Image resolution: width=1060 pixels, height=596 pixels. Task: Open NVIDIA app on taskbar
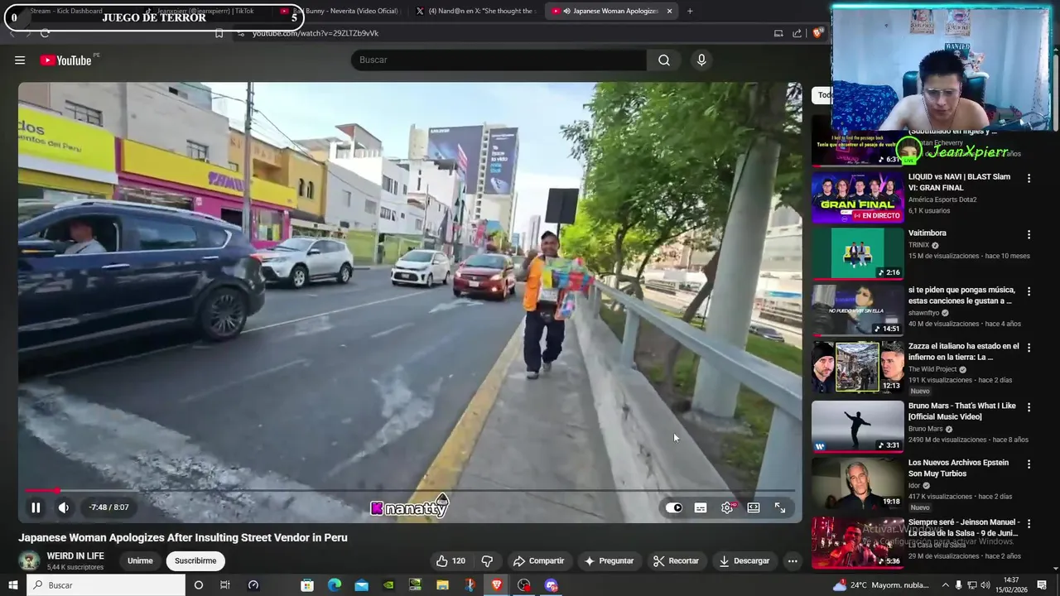click(388, 585)
